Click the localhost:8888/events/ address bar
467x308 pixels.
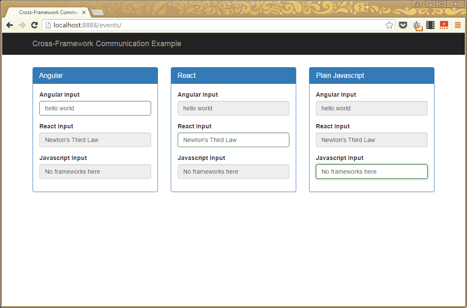click(x=214, y=25)
